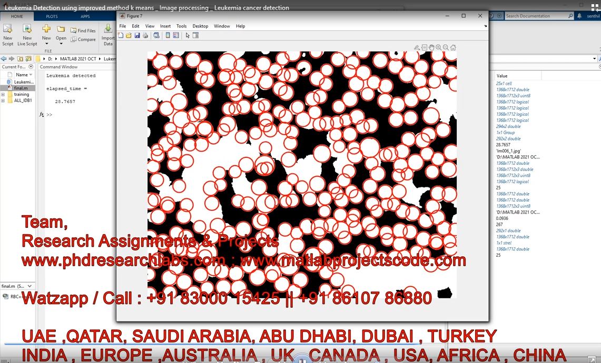Screen dimensions: 601x363
Task: Click Find Files button
Action: pyautogui.click(x=83, y=31)
